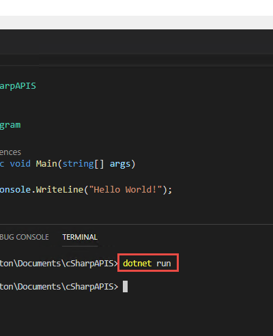Place cursor on the Main method name
The width and height of the screenshot is (273, 336).
[x=46, y=164]
